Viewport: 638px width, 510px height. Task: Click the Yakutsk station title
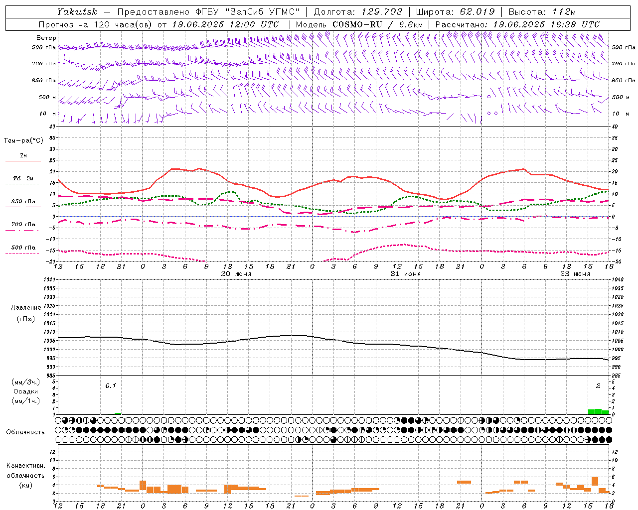pos(77,11)
